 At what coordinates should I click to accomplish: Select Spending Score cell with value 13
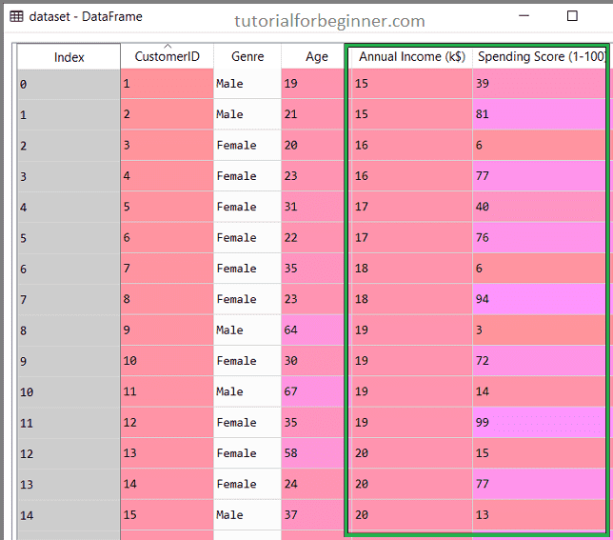pos(539,515)
